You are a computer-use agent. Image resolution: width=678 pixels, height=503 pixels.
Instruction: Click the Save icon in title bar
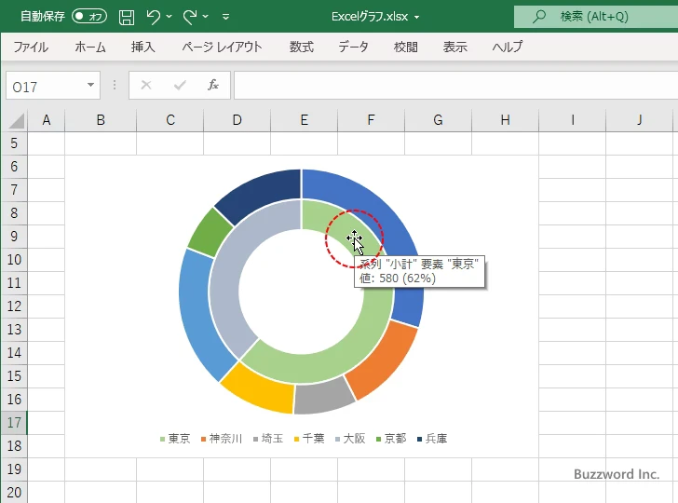tap(127, 17)
